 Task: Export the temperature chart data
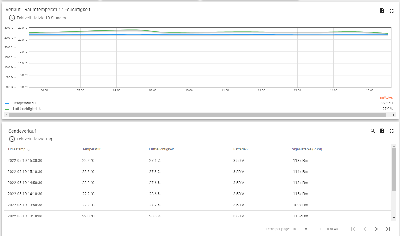pos(382,11)
